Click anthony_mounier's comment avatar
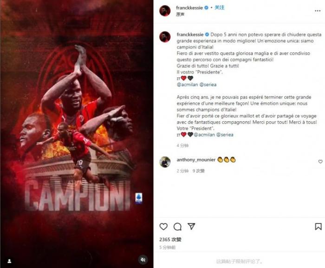325x268 pixels. 165,162
